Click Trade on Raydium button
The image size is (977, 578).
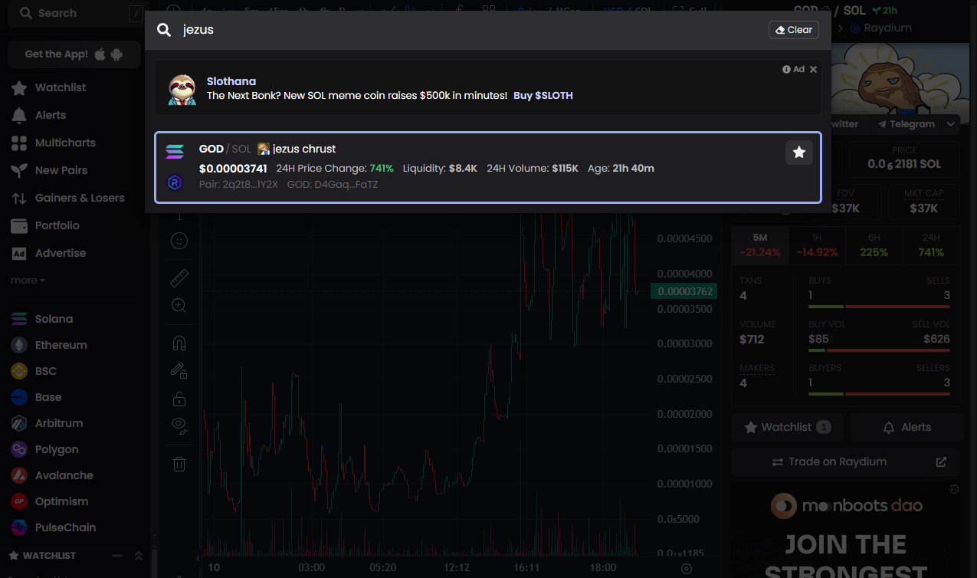(828, 462)
